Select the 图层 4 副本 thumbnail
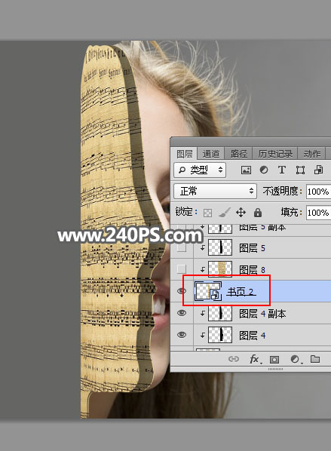Viewport: 331px width, 451px height. point(220,313)
